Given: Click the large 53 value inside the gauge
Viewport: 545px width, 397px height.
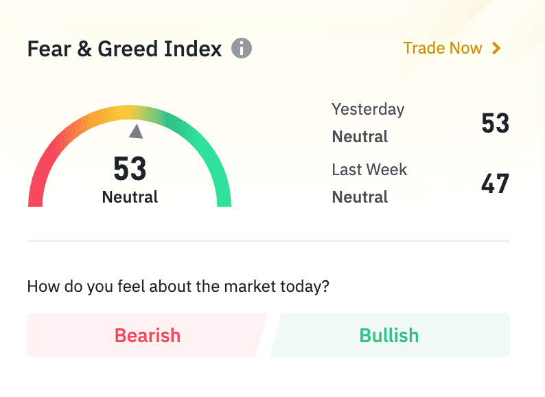Looking at the screenshot, I should (x=130, y=169).
